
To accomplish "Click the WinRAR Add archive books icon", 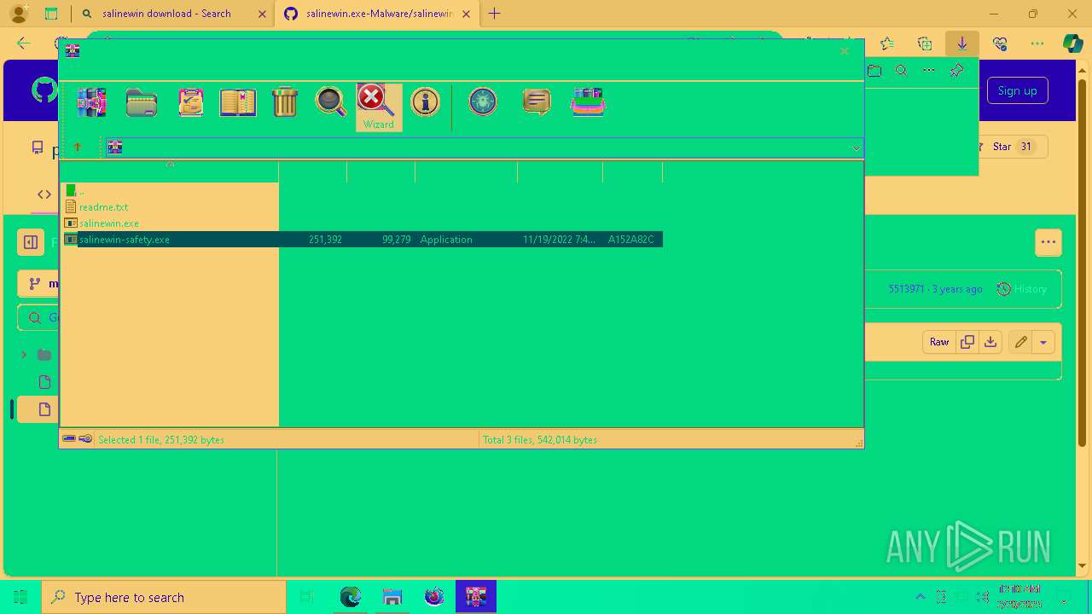I will 91,102.
